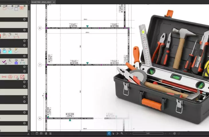Collapse panel using the bottom-left triangle arrow
Screen dimensions: 209x137
point(28,134)
